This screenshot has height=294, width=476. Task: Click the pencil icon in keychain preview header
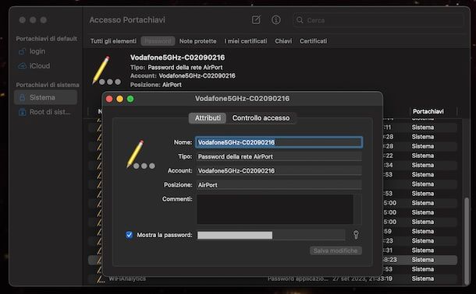click(106, 70)
